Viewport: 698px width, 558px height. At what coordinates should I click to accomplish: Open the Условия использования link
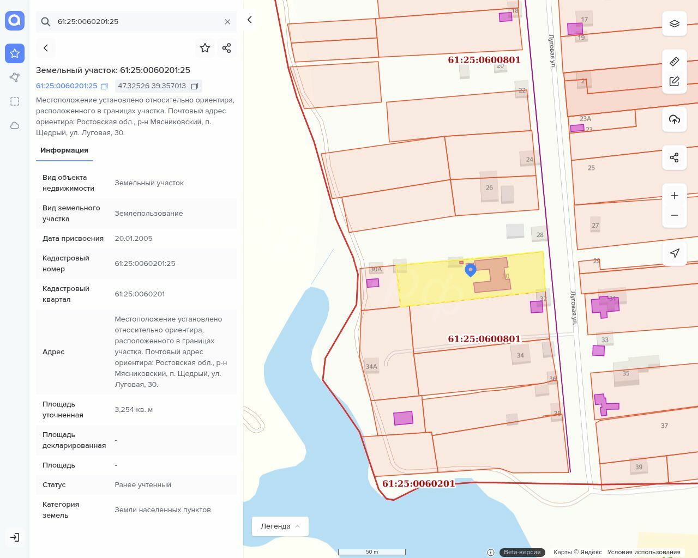[643, 552]
